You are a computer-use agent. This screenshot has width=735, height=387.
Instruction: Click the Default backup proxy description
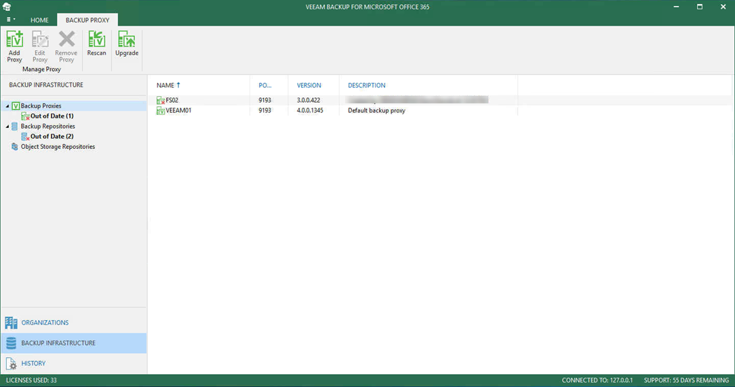point(376,110)
